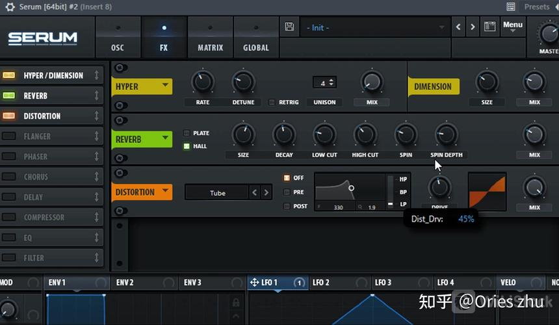
Task: Go to previous preset with left arrow
Action: (x=458, y=27)
